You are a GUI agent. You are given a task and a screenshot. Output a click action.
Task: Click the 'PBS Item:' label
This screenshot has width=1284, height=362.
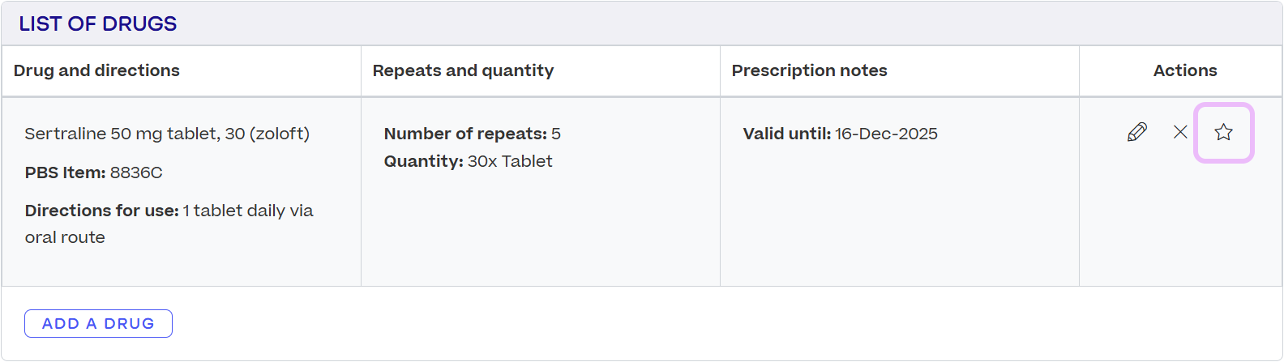[x=65, y=172]
